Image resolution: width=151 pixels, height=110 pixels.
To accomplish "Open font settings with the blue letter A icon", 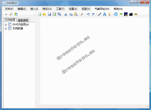I will (104, 14).
